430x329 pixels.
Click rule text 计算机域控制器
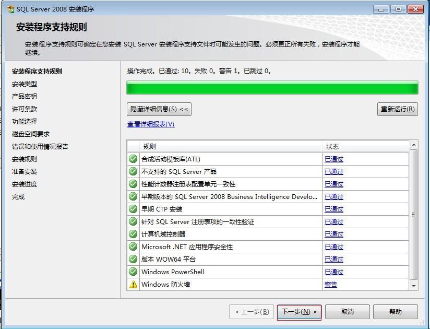pos(163,234)
